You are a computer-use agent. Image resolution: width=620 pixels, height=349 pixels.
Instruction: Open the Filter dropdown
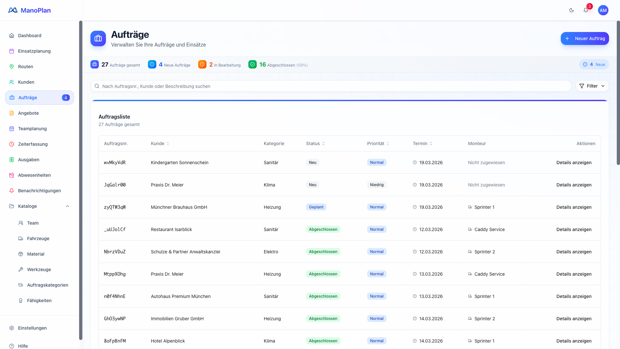pyautogui.click(x=592, y=86)
